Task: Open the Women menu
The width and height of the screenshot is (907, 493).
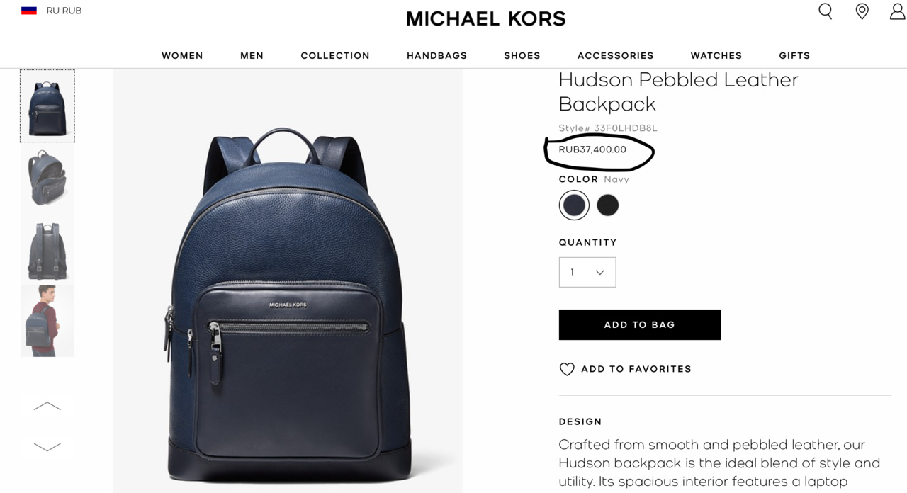Action: pyautogui.click(x=182, y=55)
